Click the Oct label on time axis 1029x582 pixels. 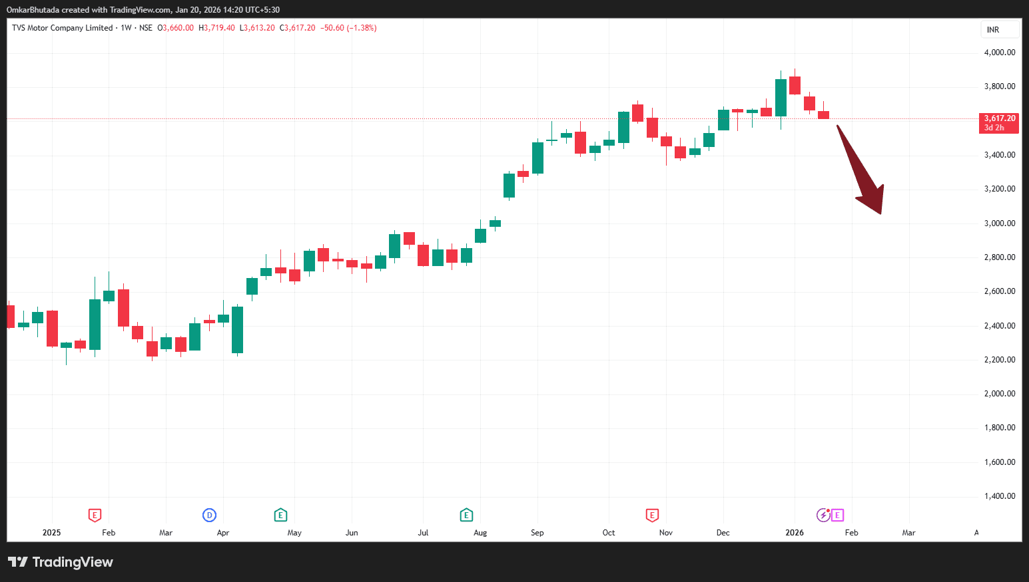609,533
